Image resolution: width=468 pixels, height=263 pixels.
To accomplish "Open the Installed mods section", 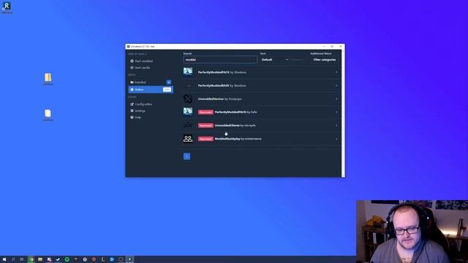I will (x=151, y=83).
